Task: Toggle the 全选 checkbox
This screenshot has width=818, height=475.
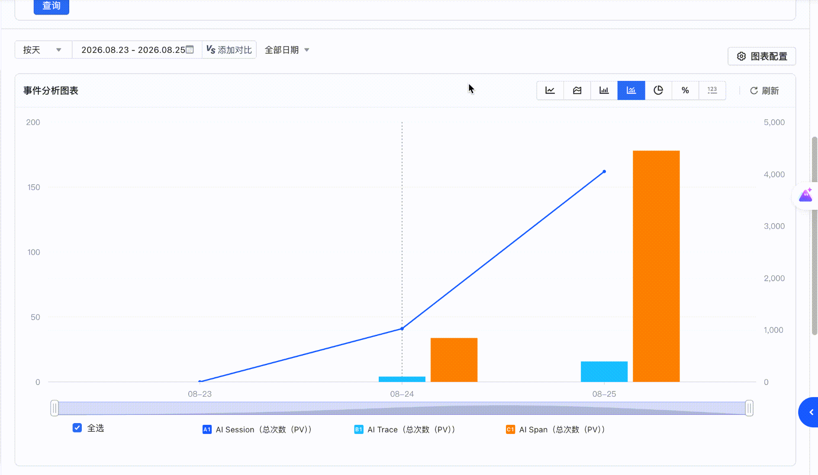Action: coord(77,428)
